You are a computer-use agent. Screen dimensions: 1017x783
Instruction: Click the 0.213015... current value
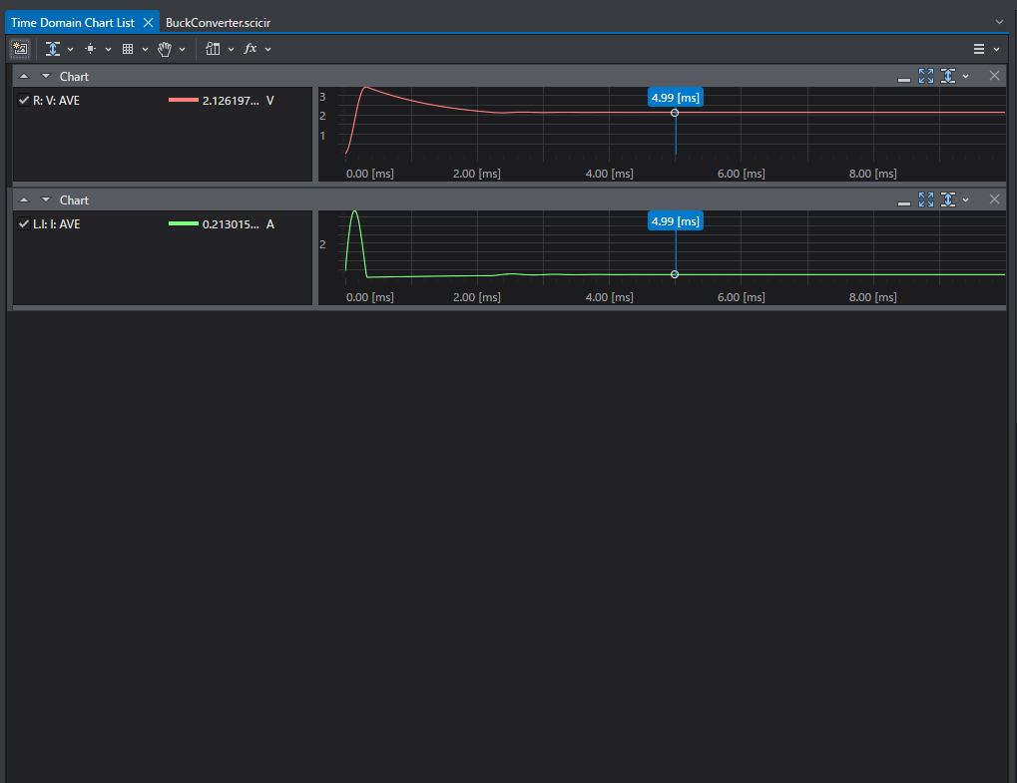coord(231,224)
